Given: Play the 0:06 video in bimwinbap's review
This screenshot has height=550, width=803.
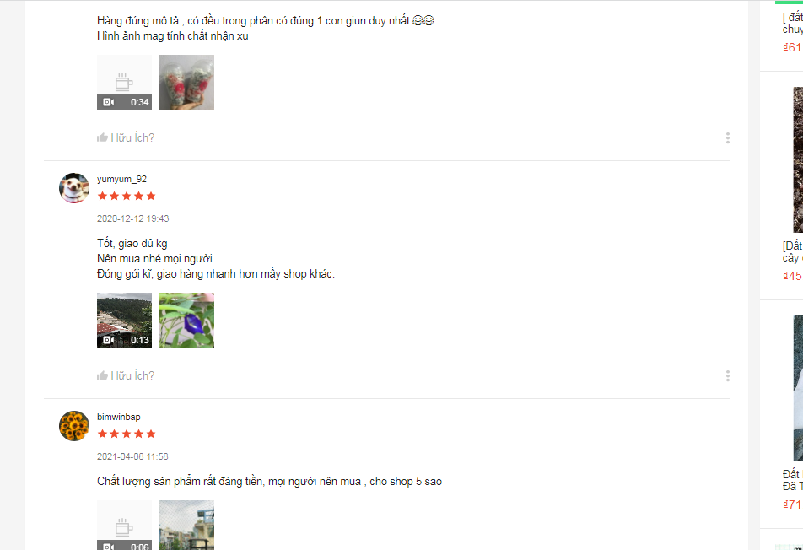Looking at the screenshot, I should [x=125, y=525].
